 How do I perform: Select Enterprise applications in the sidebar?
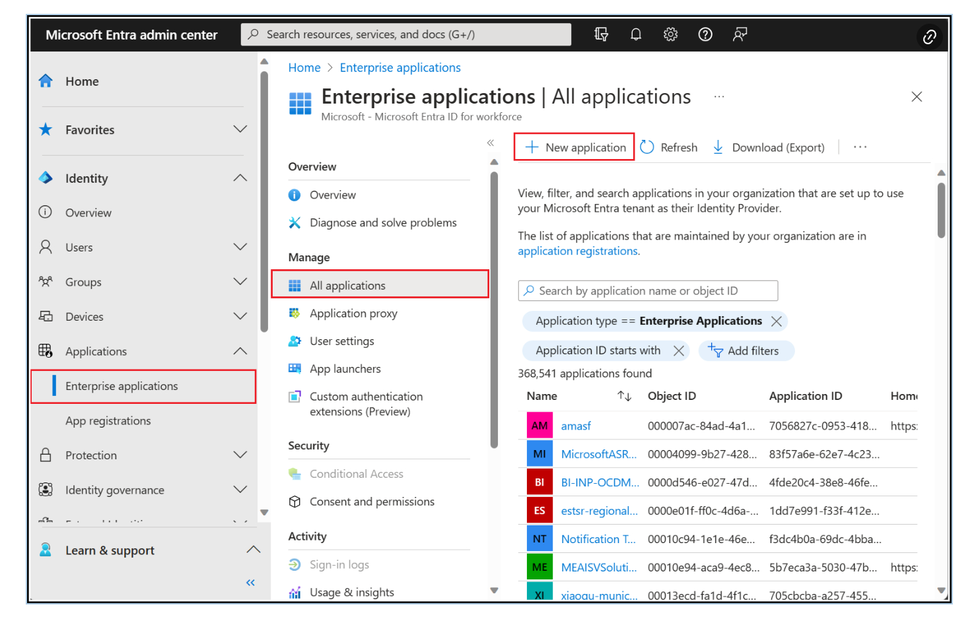(x=143, y=386)
